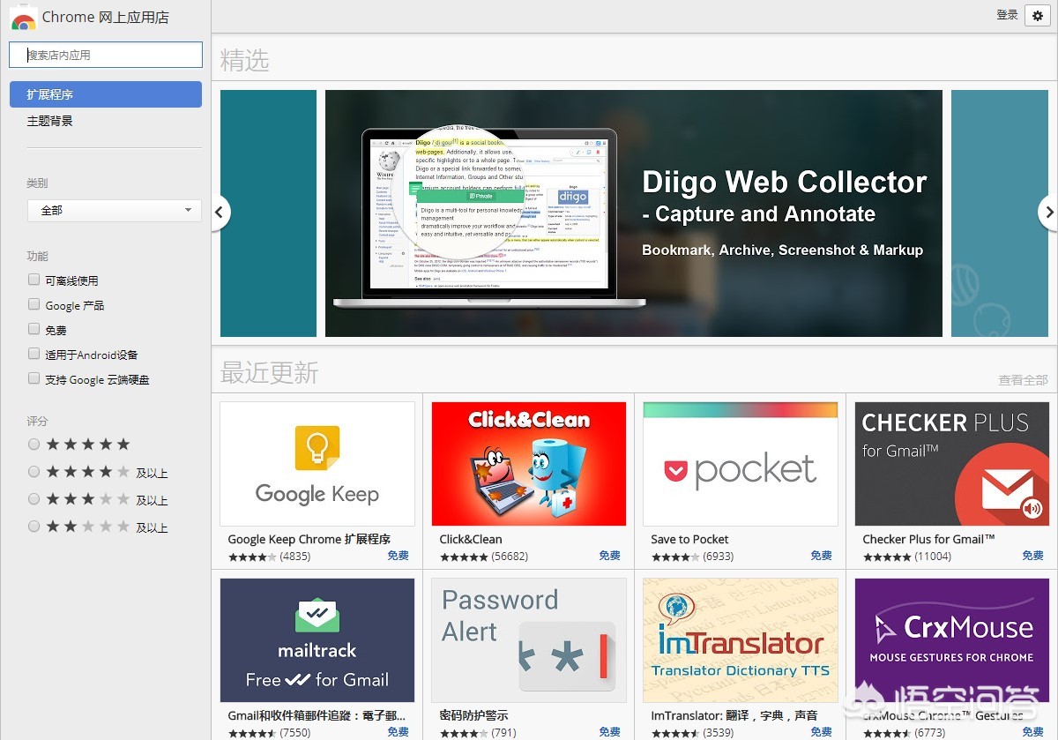Click the Checker Plus for Gmail title
Image resolution: width=1058 pixels, height=740 pixels.
click(928, 539)
